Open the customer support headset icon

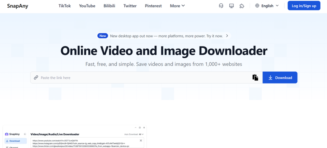(x=221, y=6)
